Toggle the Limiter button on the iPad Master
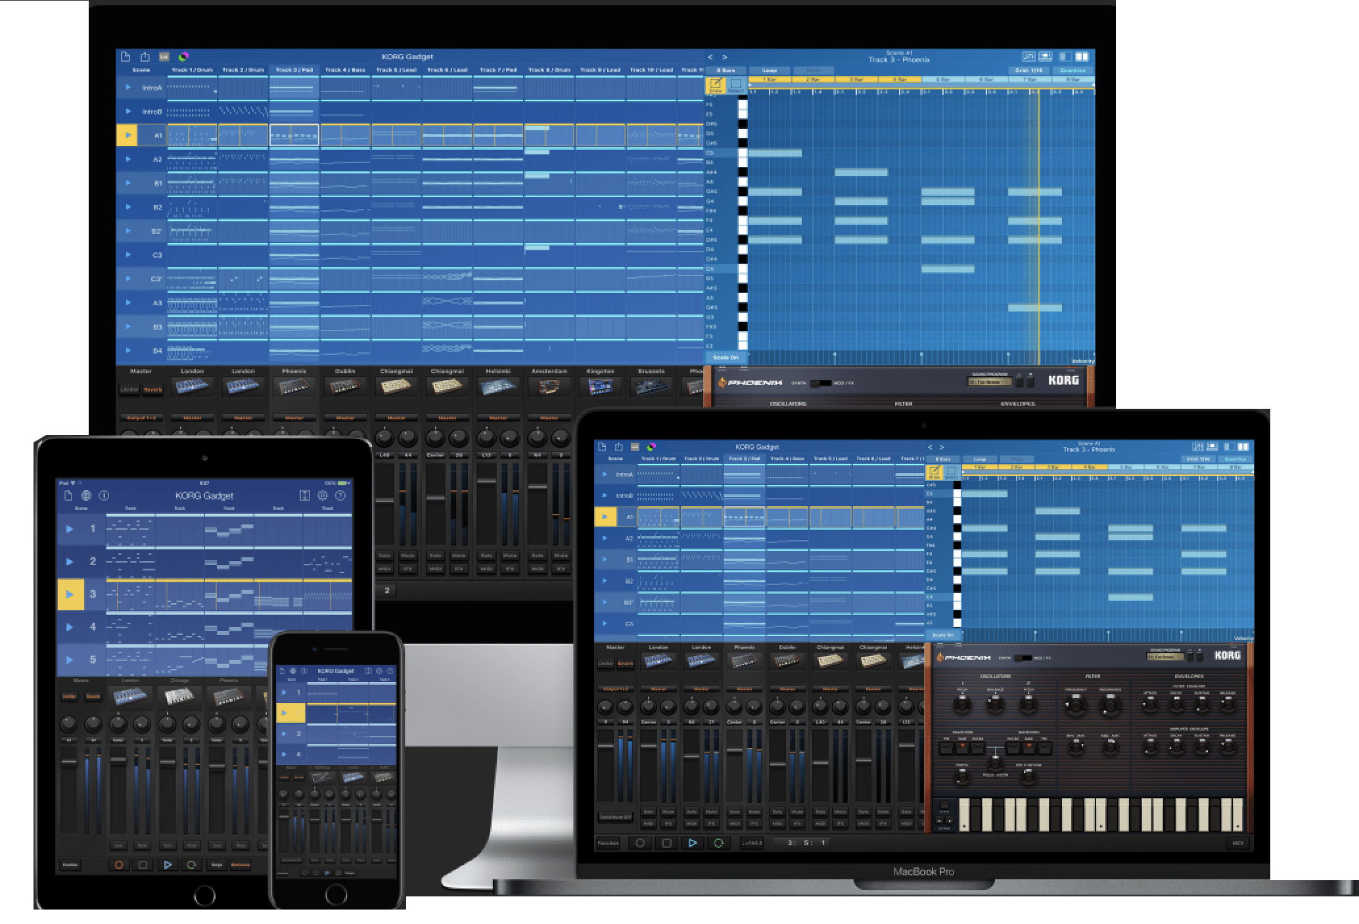Screen dimensions: 1359x924 [68, 697]
